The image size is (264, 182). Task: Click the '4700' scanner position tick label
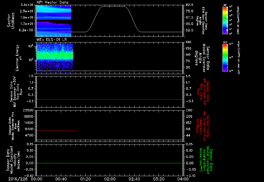point(29,135)
